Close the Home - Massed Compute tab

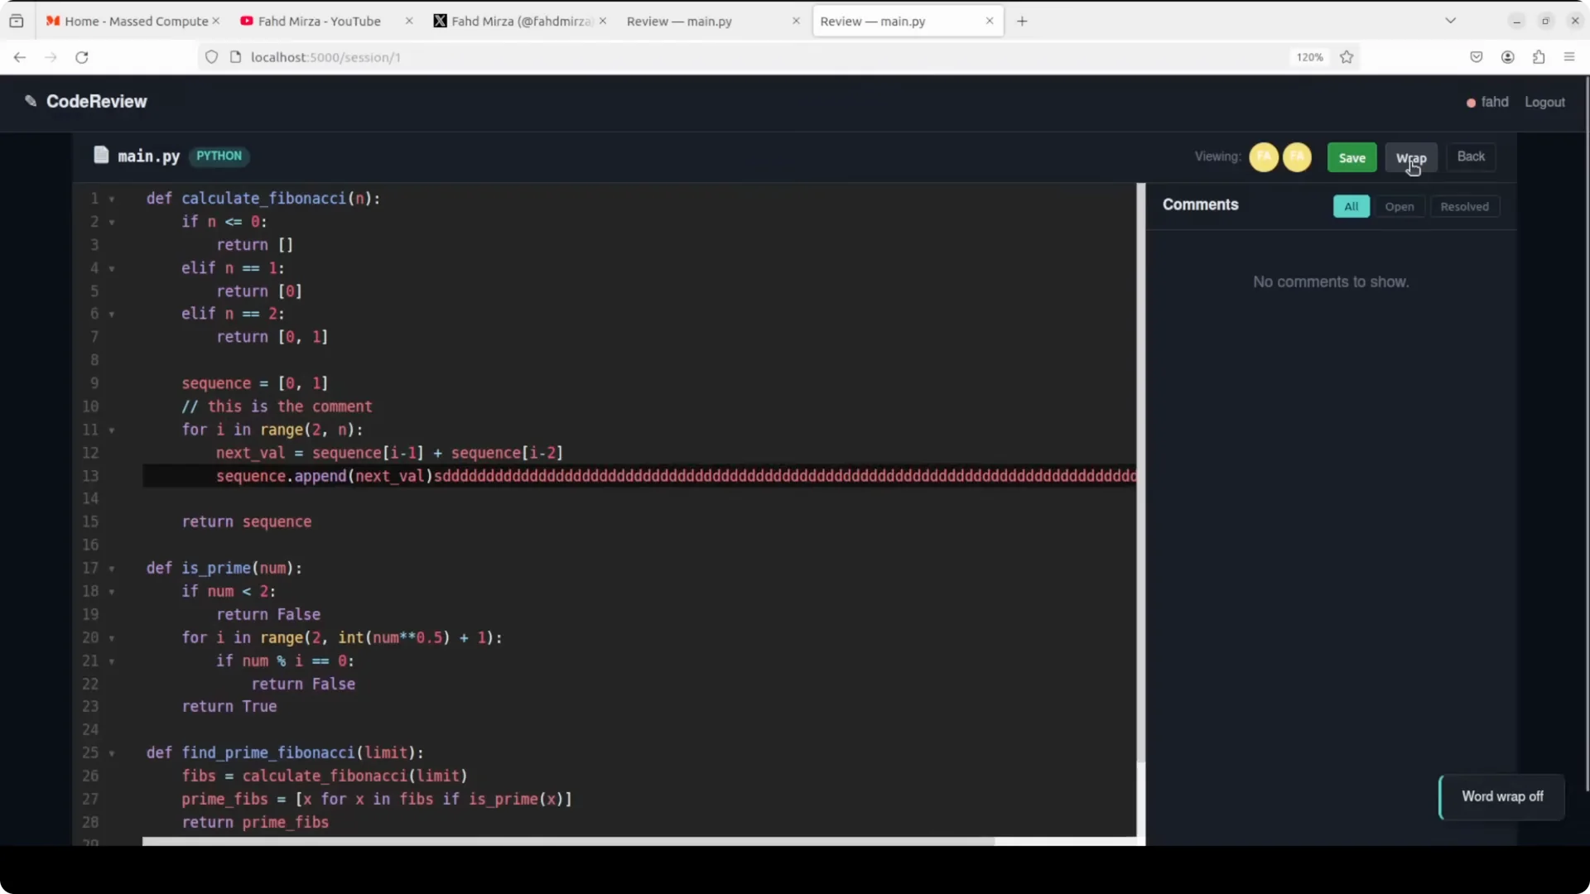[x=216, y=21]
